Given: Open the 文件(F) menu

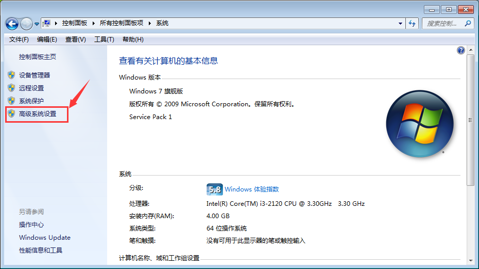Looking at the screenshot, I should coord(19,40).
